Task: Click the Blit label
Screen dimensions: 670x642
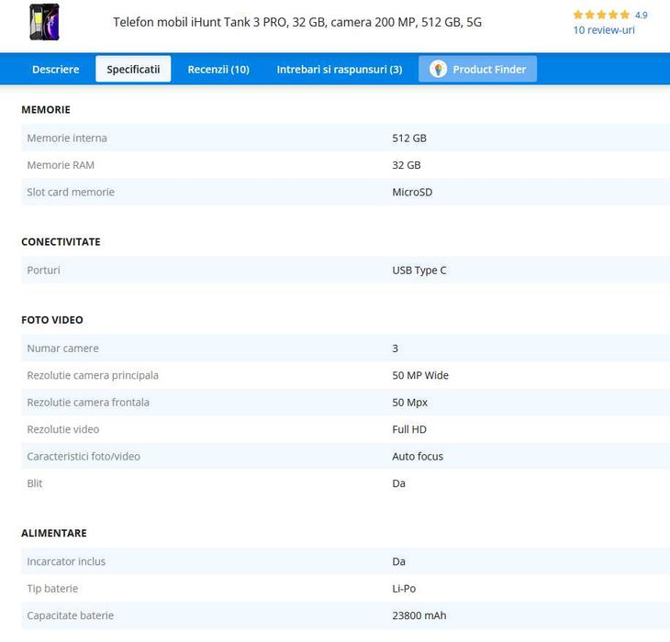Action: (35, 483)
